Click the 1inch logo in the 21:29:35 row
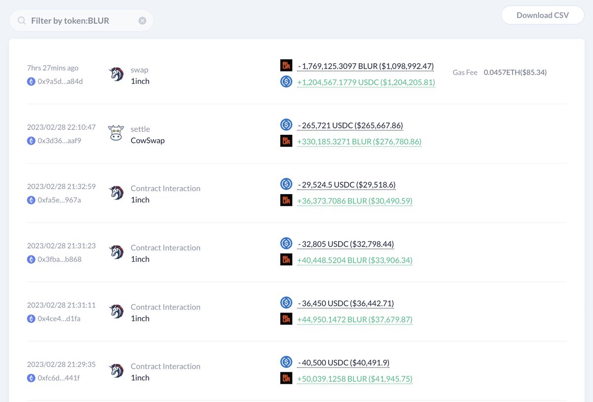593x402 pixels. point(116,370)
